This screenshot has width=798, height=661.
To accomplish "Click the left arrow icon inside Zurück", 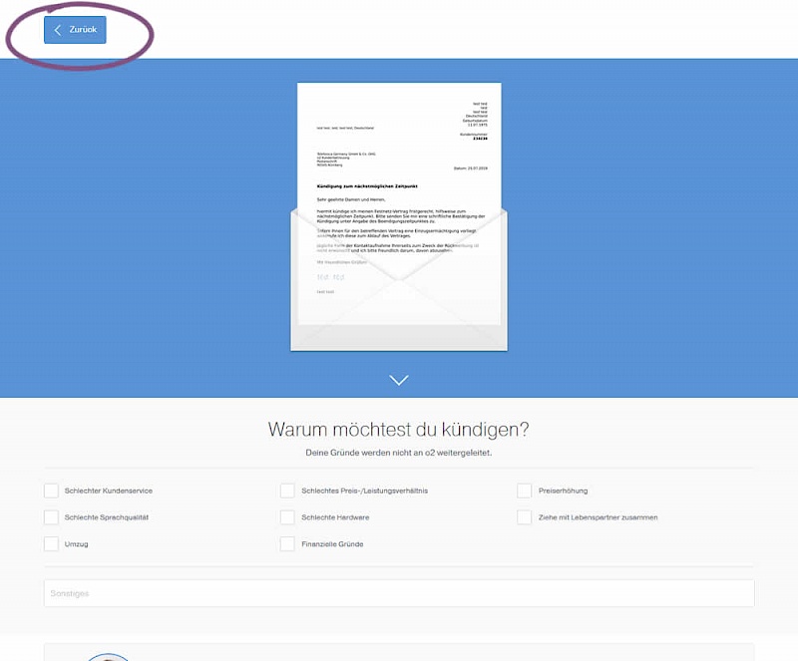I will pyautogui.click(x=57, y=30).
